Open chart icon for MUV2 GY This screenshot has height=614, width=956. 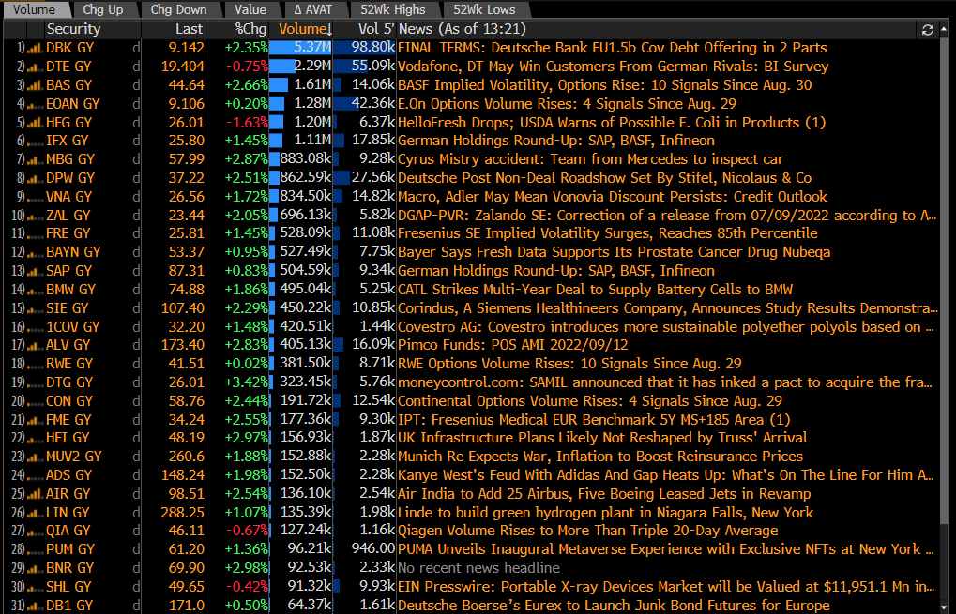(x=34, y=457)
